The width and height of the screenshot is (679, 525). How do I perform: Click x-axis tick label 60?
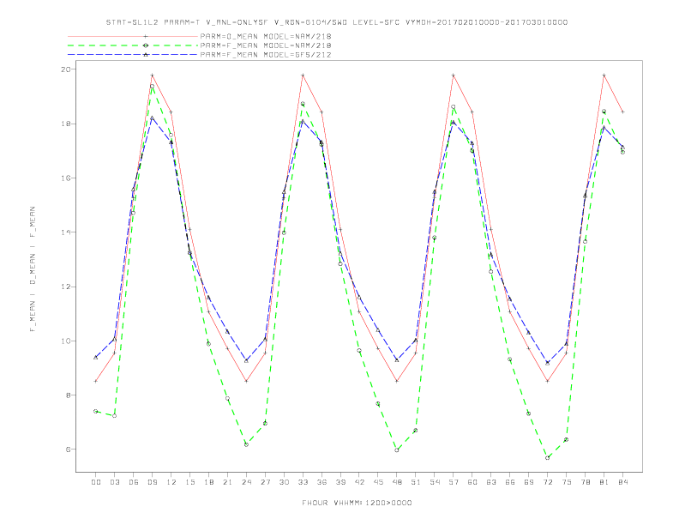tap(472, 482)
